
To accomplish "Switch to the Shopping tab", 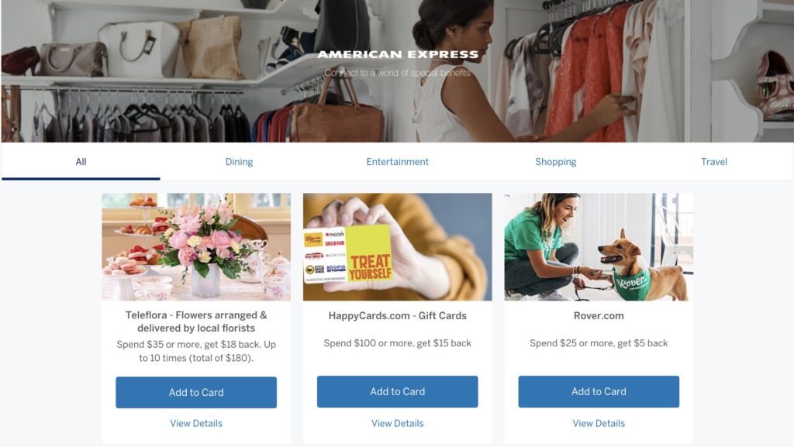I will pos(555,162).
